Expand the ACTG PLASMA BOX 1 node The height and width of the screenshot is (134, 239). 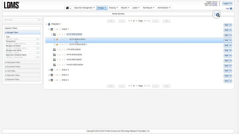[x=55, y=45]
